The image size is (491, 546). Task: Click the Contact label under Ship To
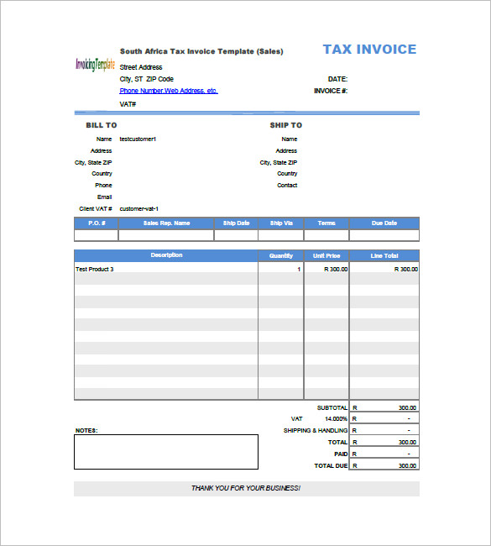click(287, 186)
